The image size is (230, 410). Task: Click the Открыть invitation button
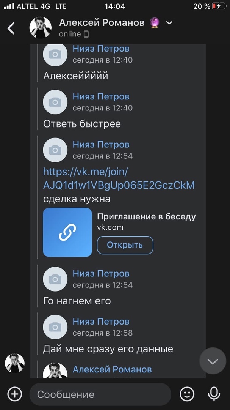[x=125, y=245]
